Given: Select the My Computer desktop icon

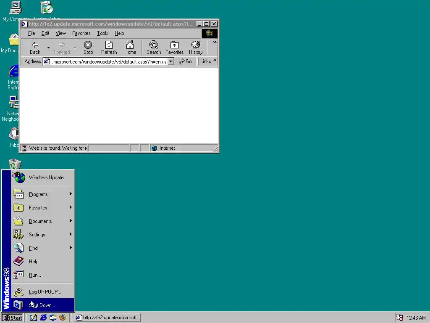Looking at the screenshot, I should tap(15, 11).
